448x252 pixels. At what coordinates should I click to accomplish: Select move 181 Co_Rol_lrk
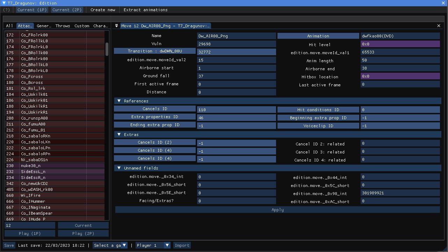[x=55, y=88]
